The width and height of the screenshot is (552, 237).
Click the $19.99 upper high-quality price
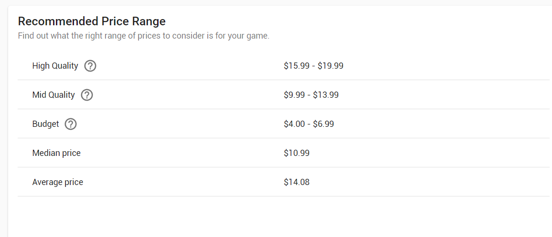click(330, 66)
